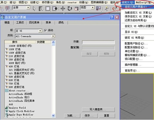Click the light icon beside 60W 灯泡

point(7,80)
